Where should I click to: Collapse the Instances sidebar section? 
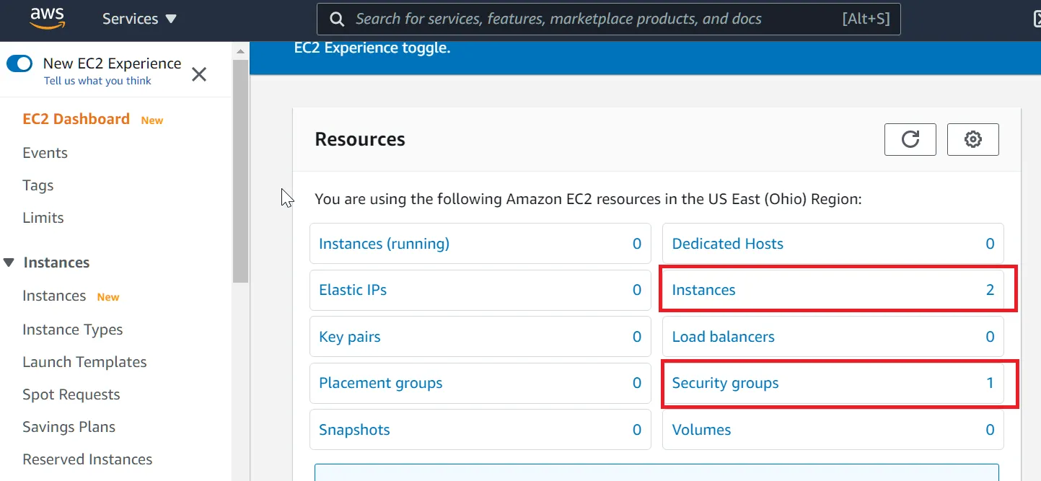[9, 262]
